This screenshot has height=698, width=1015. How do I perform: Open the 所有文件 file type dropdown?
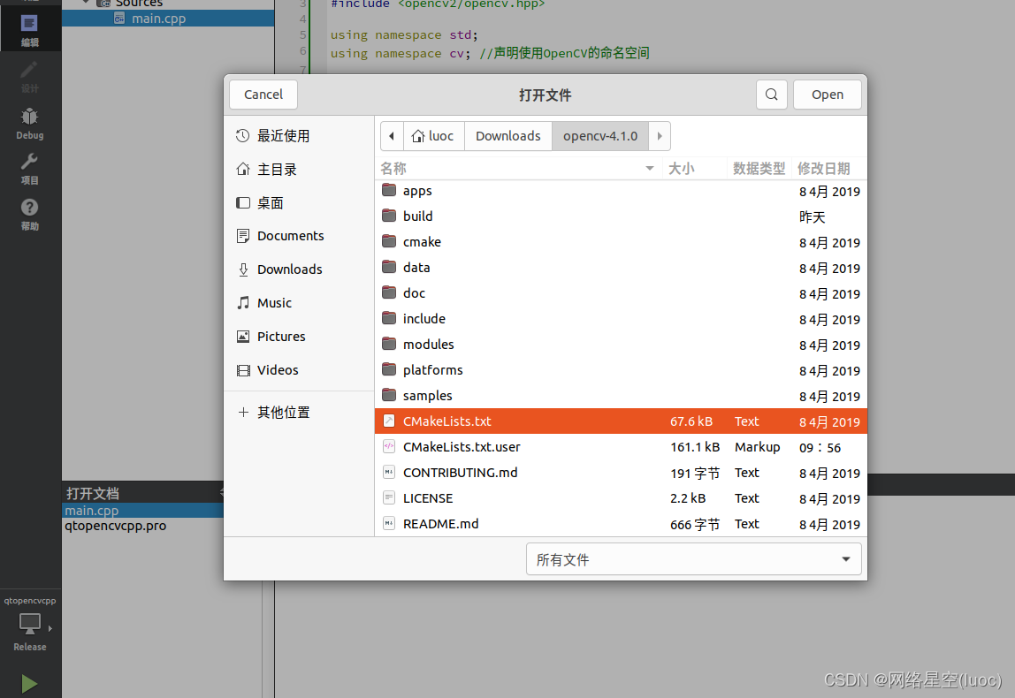pos(693,559)
